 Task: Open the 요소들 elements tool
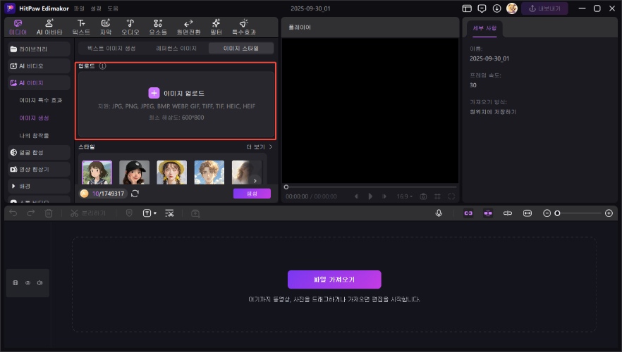[x=158, y=27]
